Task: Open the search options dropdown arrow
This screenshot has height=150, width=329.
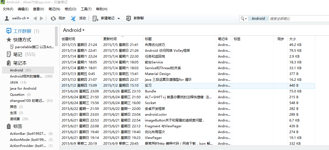Action: click(x=246, y=19)
